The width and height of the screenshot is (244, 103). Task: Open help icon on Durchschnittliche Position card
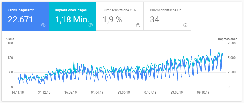[x=185, y=25]
